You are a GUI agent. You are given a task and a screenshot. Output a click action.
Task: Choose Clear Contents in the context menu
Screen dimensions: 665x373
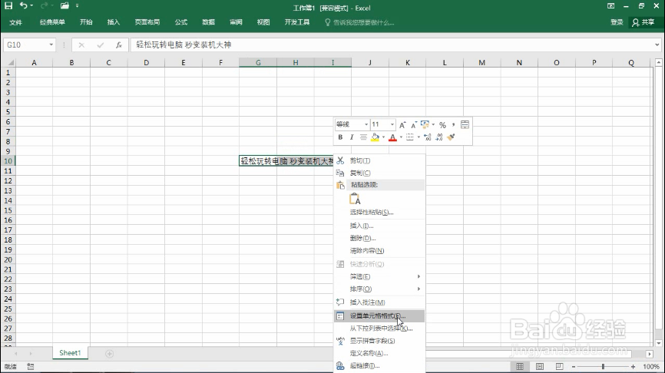[379, 250]
